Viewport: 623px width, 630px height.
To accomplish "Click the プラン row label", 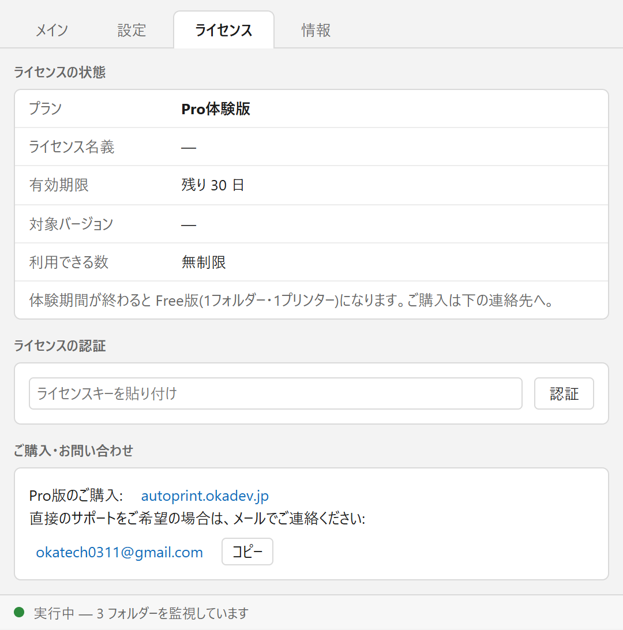I will pyautogui.click(x=46, y=108).
